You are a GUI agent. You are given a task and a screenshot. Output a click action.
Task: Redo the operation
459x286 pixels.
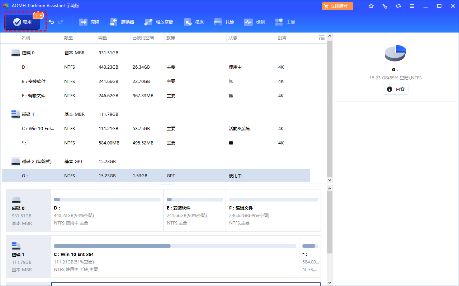61,22
